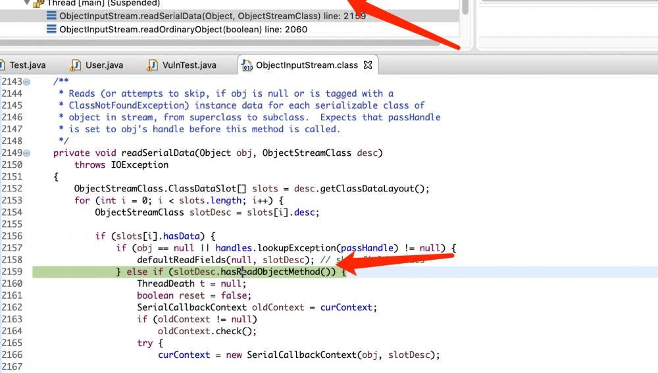Click the lookupException call on line 2157
Viewport: 658px width, 373px height.
coord(297,248)
